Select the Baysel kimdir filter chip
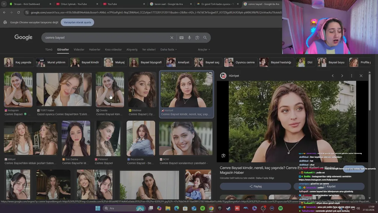The image size is (378, 213). [86, 62]
